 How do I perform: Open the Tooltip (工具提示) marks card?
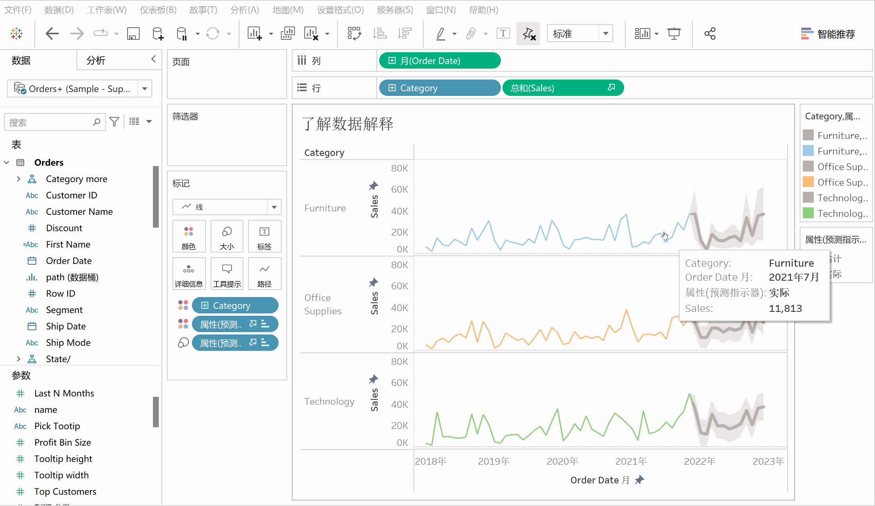click(x=227, y=274)
